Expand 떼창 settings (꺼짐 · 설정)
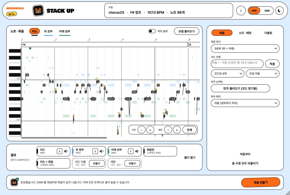 [116, 165]
